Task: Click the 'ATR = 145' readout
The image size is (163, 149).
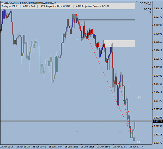Action: pos(29,6)
